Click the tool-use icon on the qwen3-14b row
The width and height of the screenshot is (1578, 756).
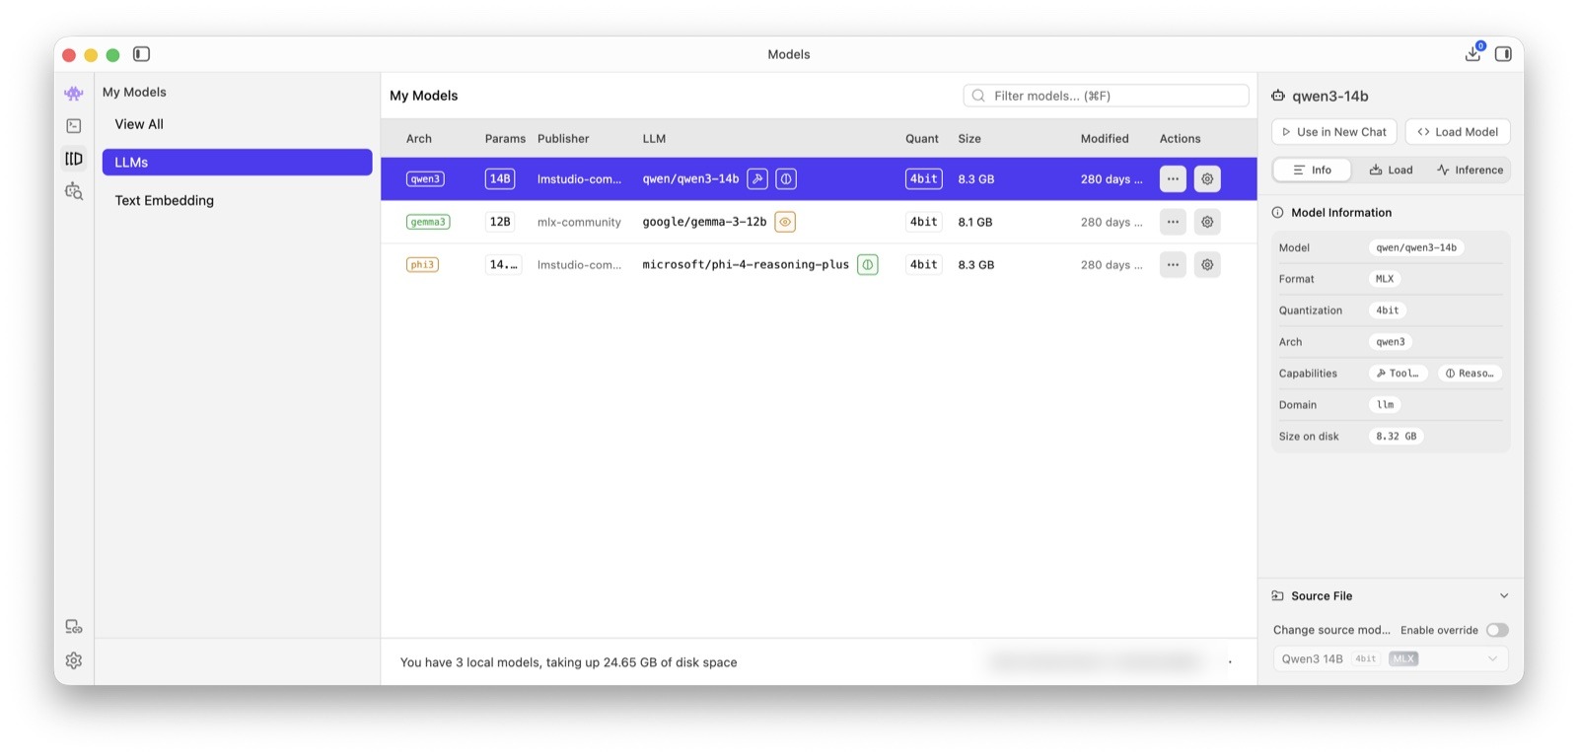point(757,179)
